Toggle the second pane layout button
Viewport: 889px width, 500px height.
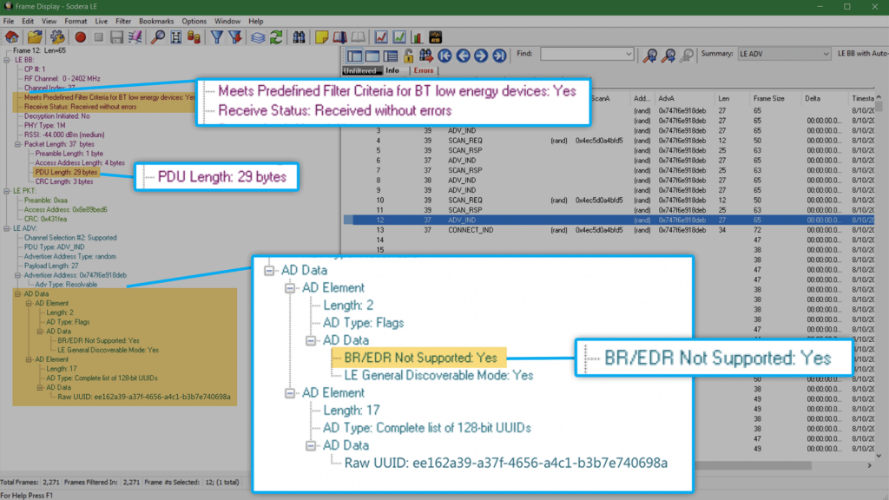(x=372, y=56)
